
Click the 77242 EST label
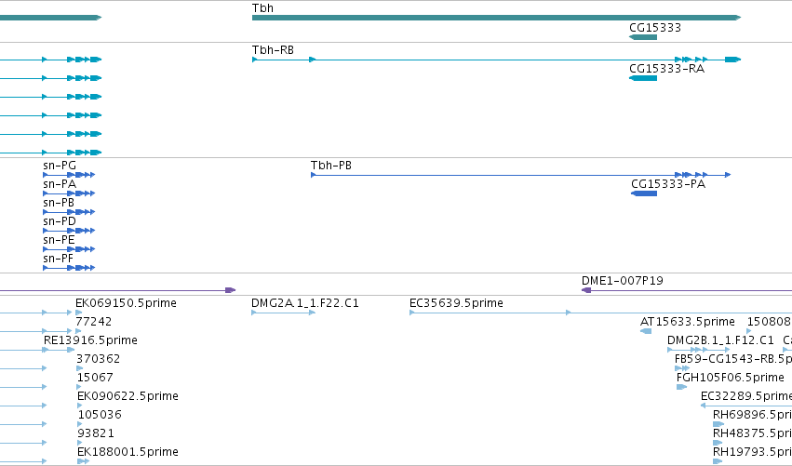(93, 322)
